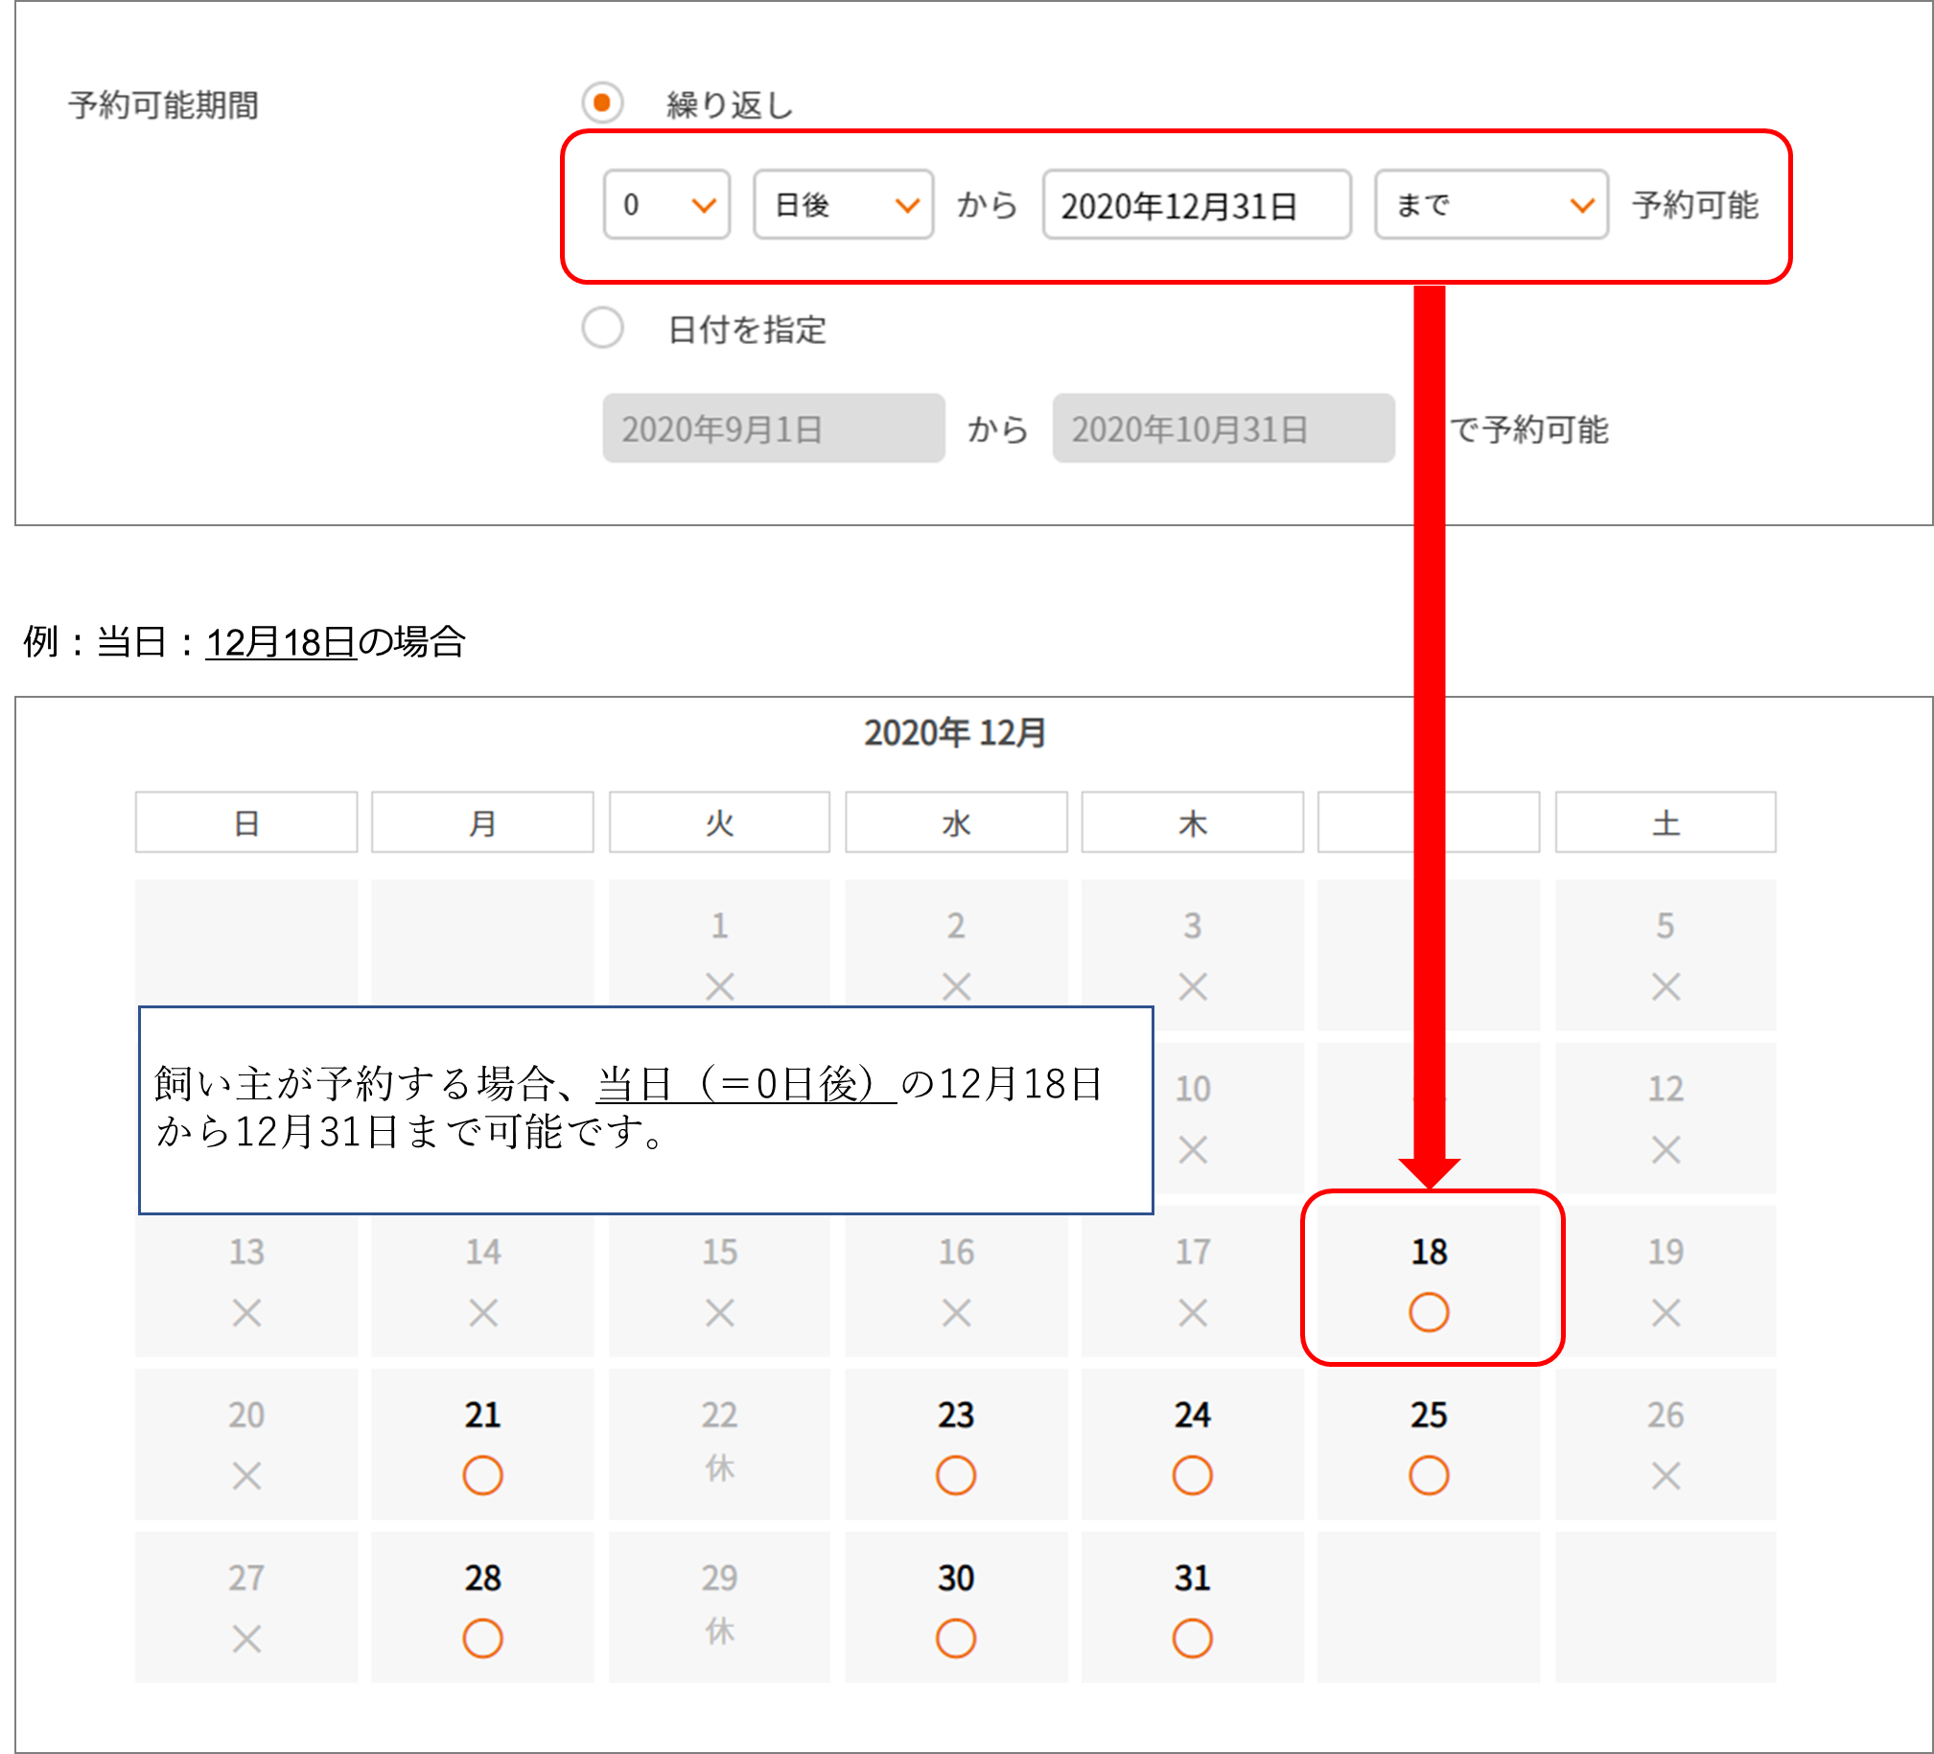The width and height of the screenshot is (1934, 1754).
Task: Open the 0 number dropdown
Action: click(666, 204)
